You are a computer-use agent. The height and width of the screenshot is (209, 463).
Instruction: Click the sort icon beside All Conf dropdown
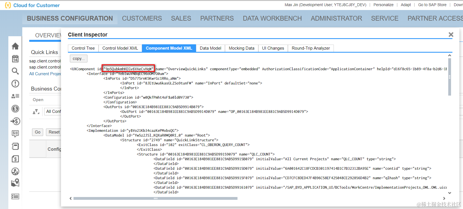tap(36, 112)
